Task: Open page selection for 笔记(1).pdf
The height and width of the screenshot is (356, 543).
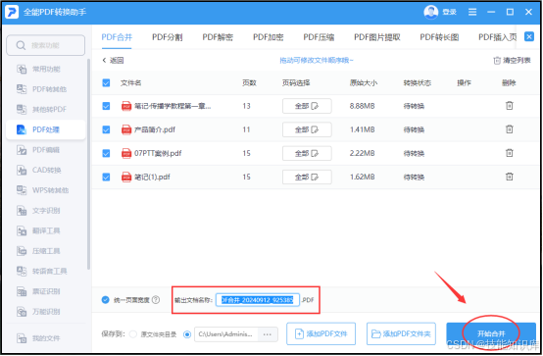Action: tap(307, 178)
